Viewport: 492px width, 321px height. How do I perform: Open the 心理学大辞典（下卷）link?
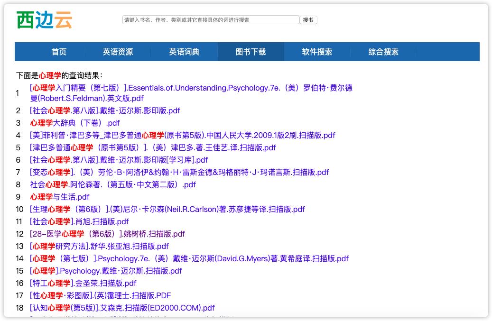click(x=75, y=123)
